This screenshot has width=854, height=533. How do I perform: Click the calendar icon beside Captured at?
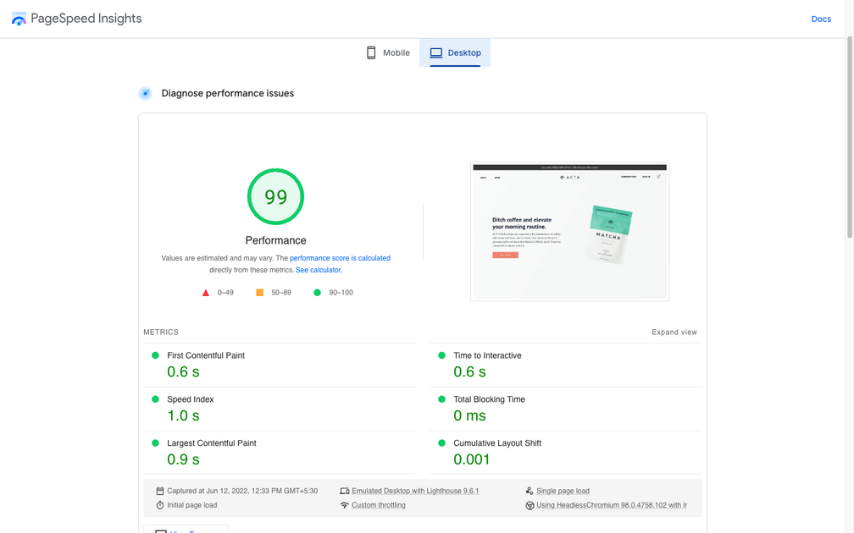pyautogui.click(x=160, y=491)
